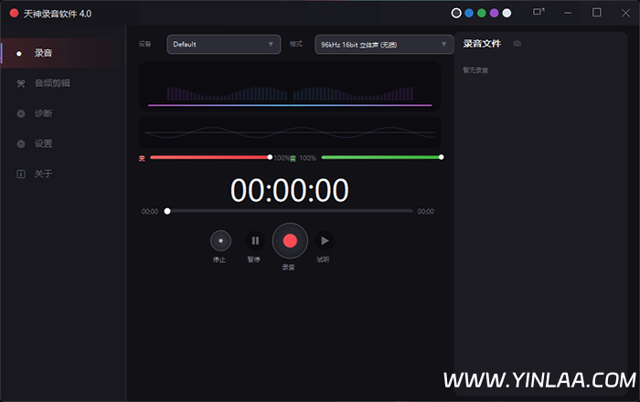
Task: Click the red microphone icon by slider
Action: pos(142,158)
